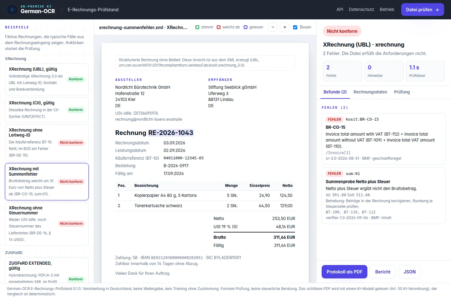Click the issuer email rechnung@nordlicht-buero.example
The image size is (451, 300).
pyautogui.click(x=149, y=119)
